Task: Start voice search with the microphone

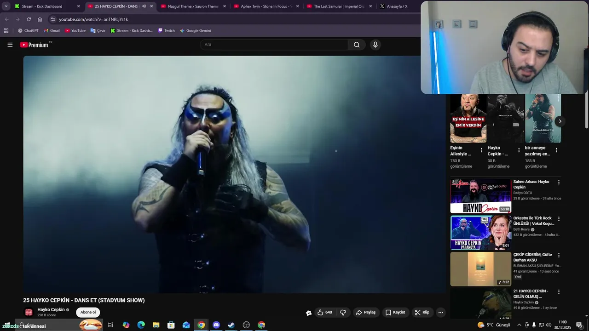Action: (375, 45)
